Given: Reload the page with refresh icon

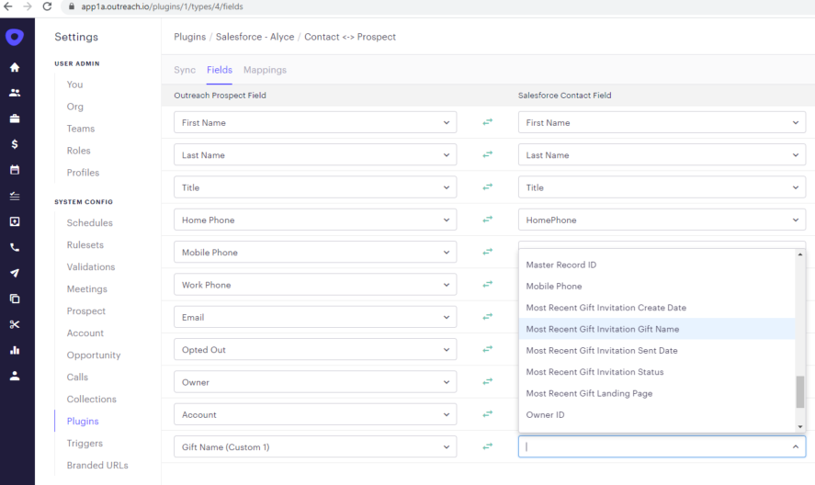Looking at the screenshot, I should pyautogui.click(x=47, y=6).
